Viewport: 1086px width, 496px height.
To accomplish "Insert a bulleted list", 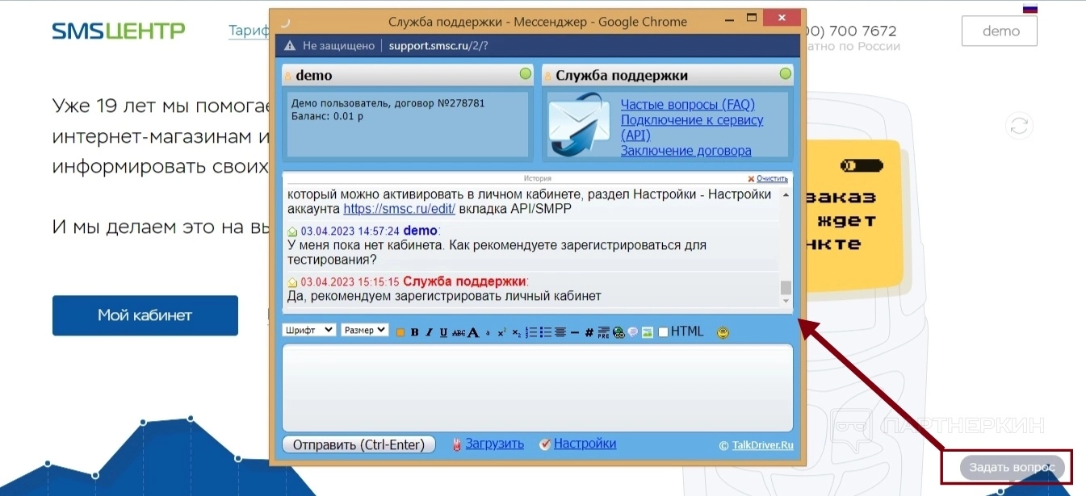I will point(546,332).
